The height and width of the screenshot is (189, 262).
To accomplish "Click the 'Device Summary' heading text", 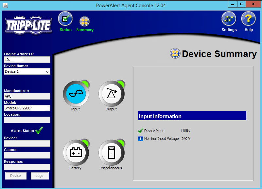I will click(219, 54).
